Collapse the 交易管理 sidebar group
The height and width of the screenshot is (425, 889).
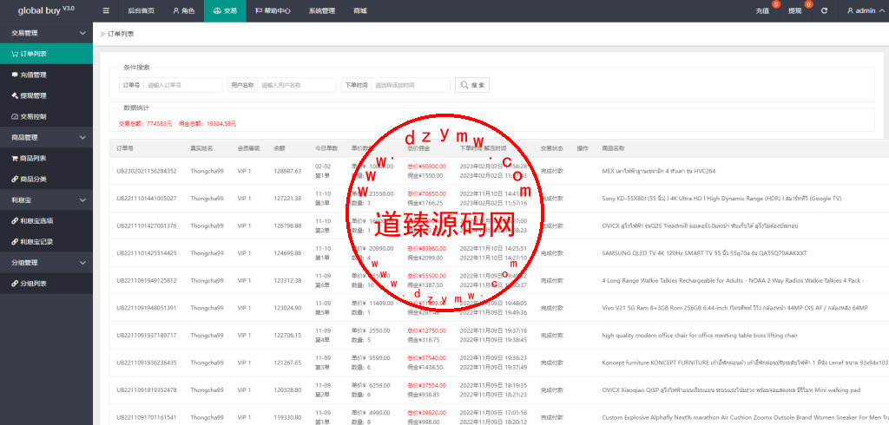(x=47, y=33)
